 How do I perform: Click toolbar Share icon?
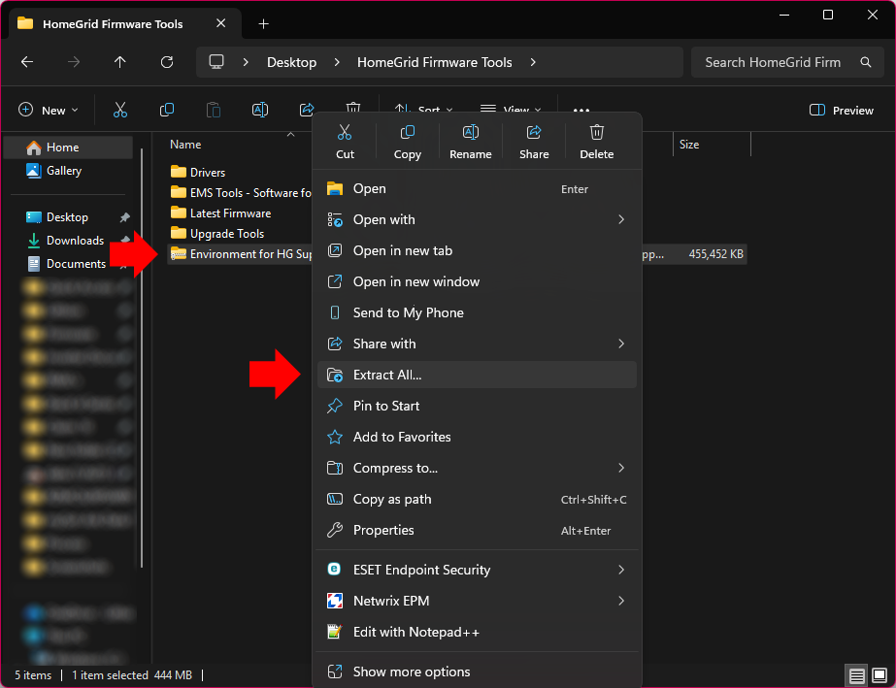(x=307, y=109)
